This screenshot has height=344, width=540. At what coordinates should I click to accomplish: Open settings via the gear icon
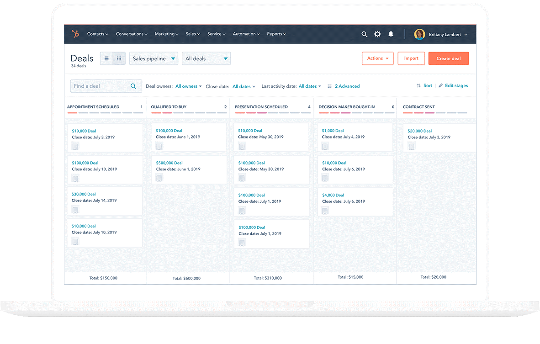click(377, 34)
